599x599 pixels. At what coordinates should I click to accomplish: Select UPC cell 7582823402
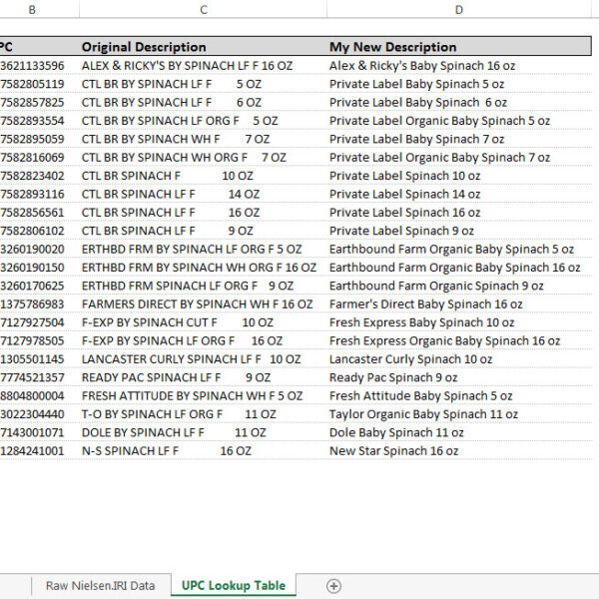[x=40, y=176]
